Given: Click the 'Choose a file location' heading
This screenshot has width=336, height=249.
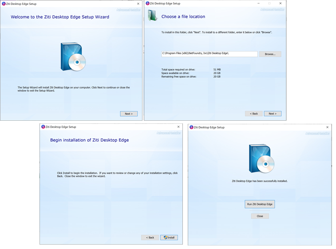Looking at the screenshot, I should pos(183,16).
